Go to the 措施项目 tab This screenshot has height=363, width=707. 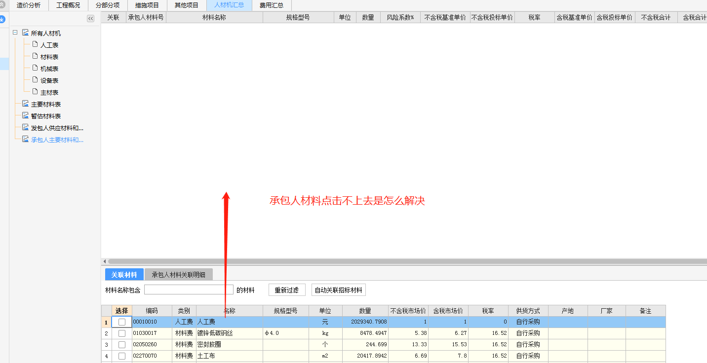point(147,5)
